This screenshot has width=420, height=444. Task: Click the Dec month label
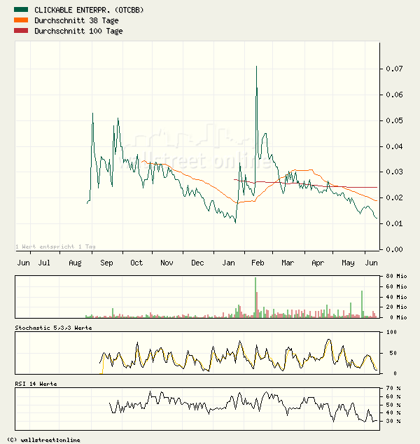[x=197, y=263]
